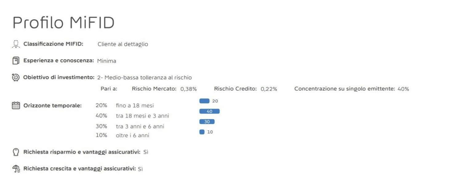The image size is (450, 186).
Task: Click the Obiettivo di investimento target icon
Action: coord(16,77)
